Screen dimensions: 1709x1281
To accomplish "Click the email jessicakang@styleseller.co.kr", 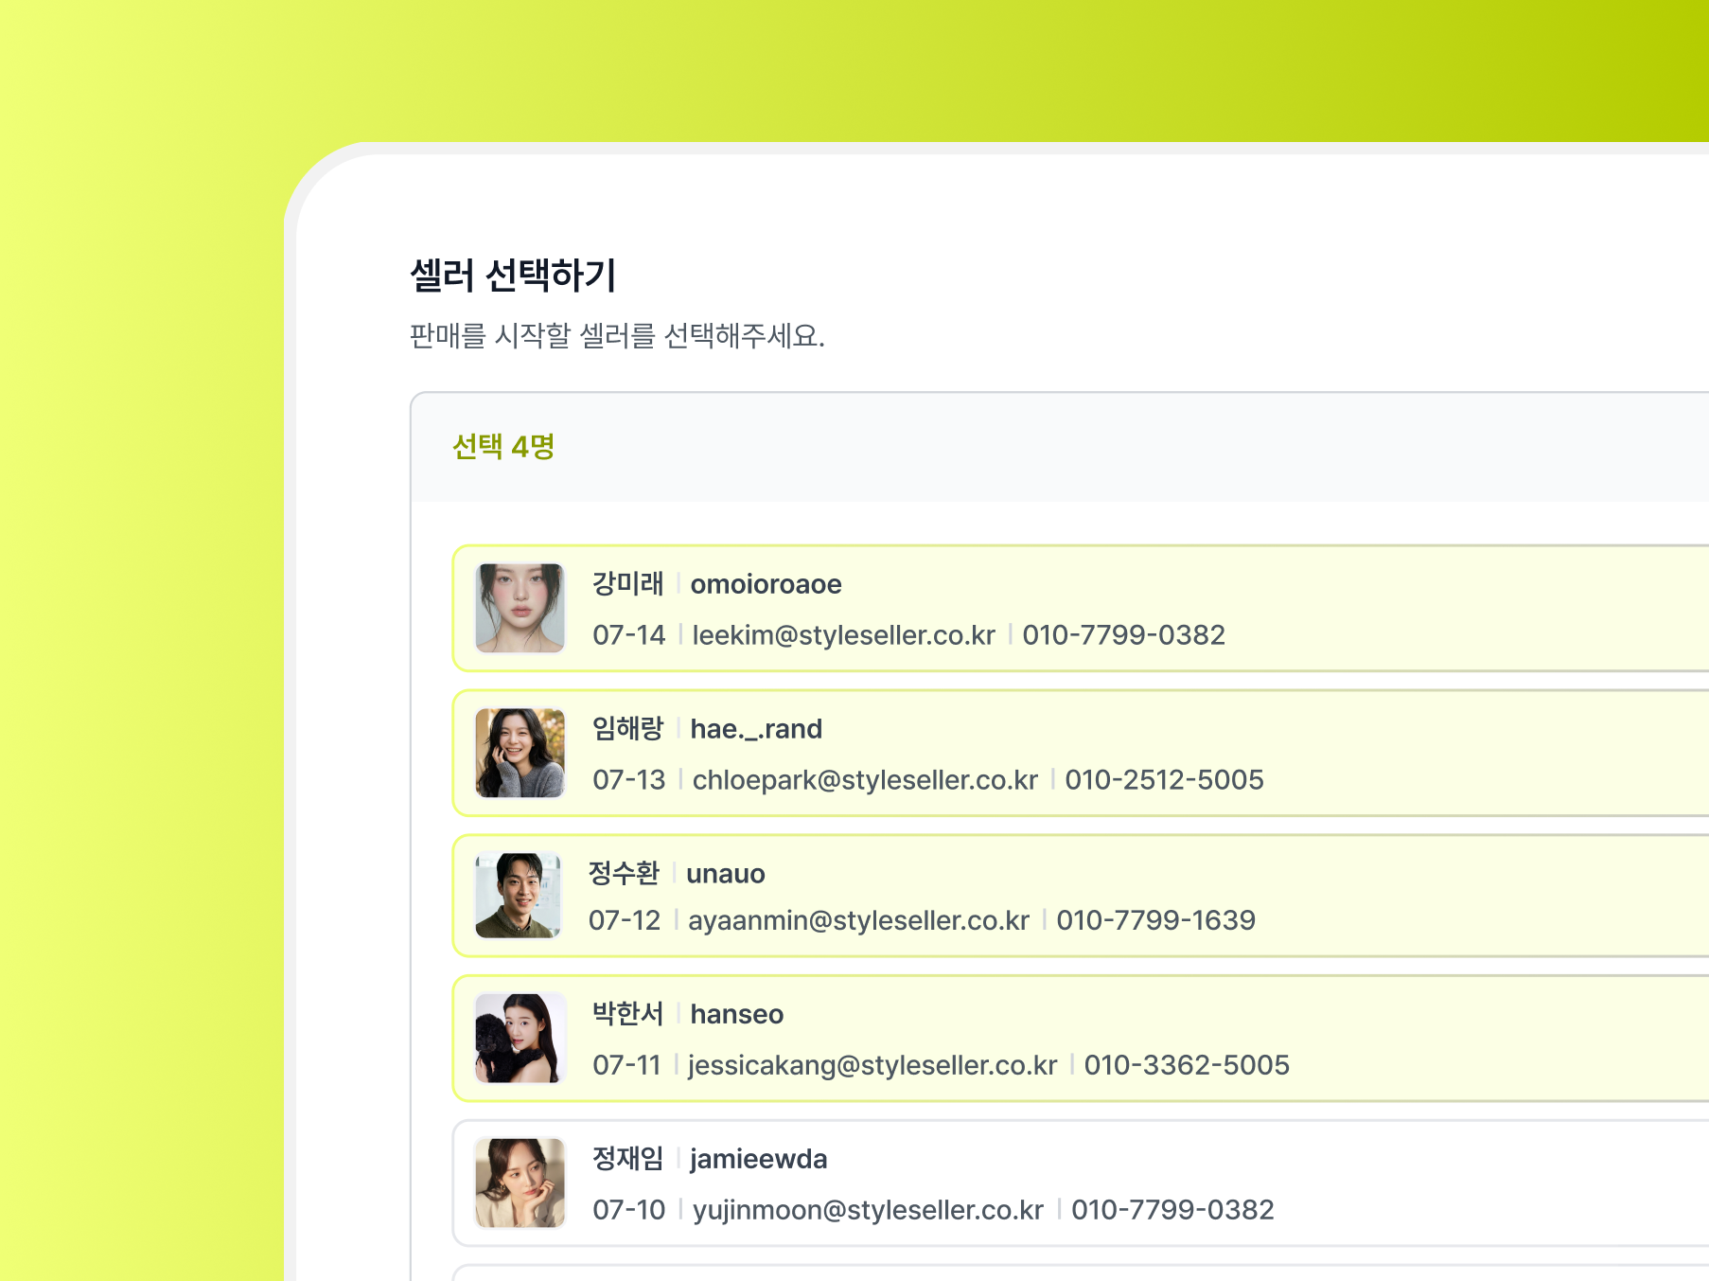I will (872, 1065).
